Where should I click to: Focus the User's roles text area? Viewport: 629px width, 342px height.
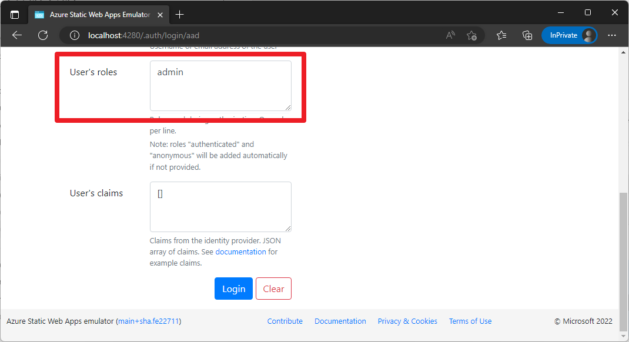click(220, 86)
